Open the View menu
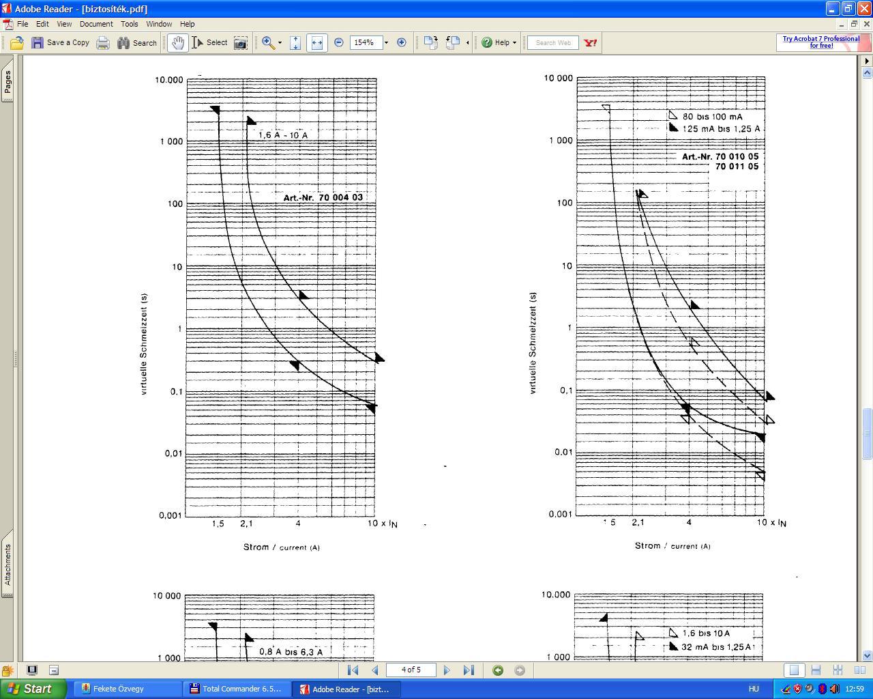This screenshot has width=873, height=699. [x=64, y=24]
